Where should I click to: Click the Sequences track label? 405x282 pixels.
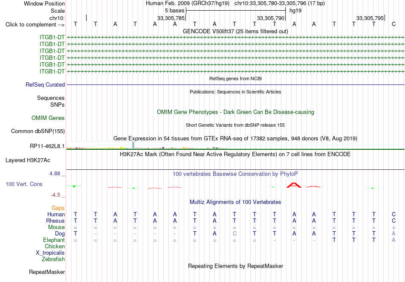(x=51, y=98)
